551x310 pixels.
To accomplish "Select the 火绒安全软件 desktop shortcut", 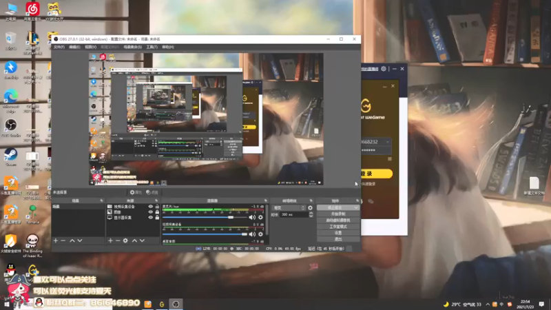I will [11, 244].
